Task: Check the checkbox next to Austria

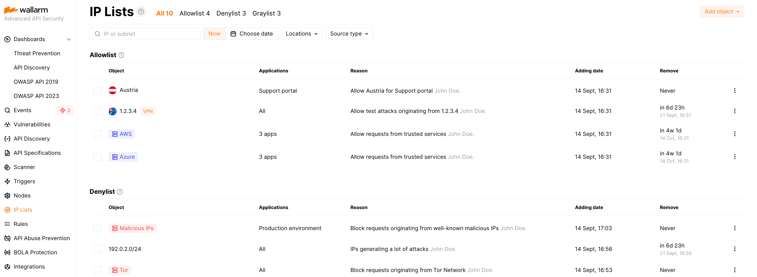Action: [x=97, y=91]
